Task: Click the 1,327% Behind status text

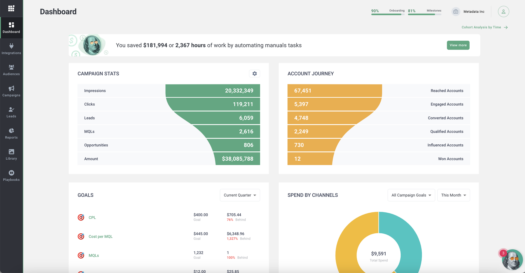Action: (239, 239)
